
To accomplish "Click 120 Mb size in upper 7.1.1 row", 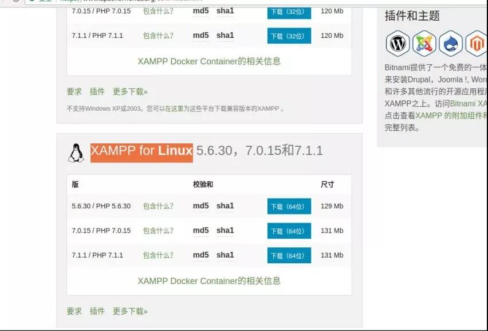I will 332,36.
